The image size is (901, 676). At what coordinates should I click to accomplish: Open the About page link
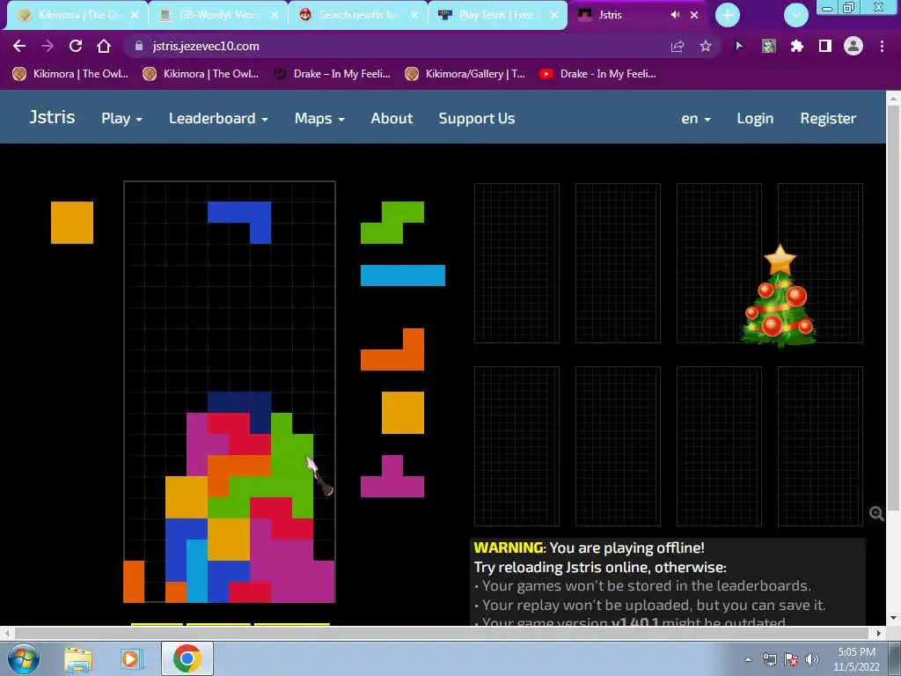tap(392, 119)
